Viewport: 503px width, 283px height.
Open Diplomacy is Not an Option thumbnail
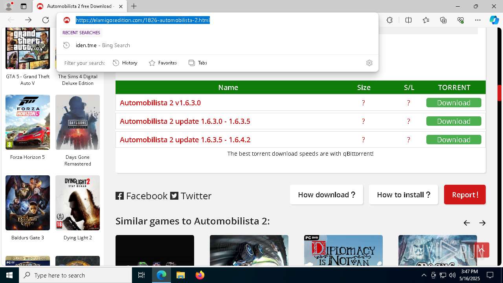343,250
